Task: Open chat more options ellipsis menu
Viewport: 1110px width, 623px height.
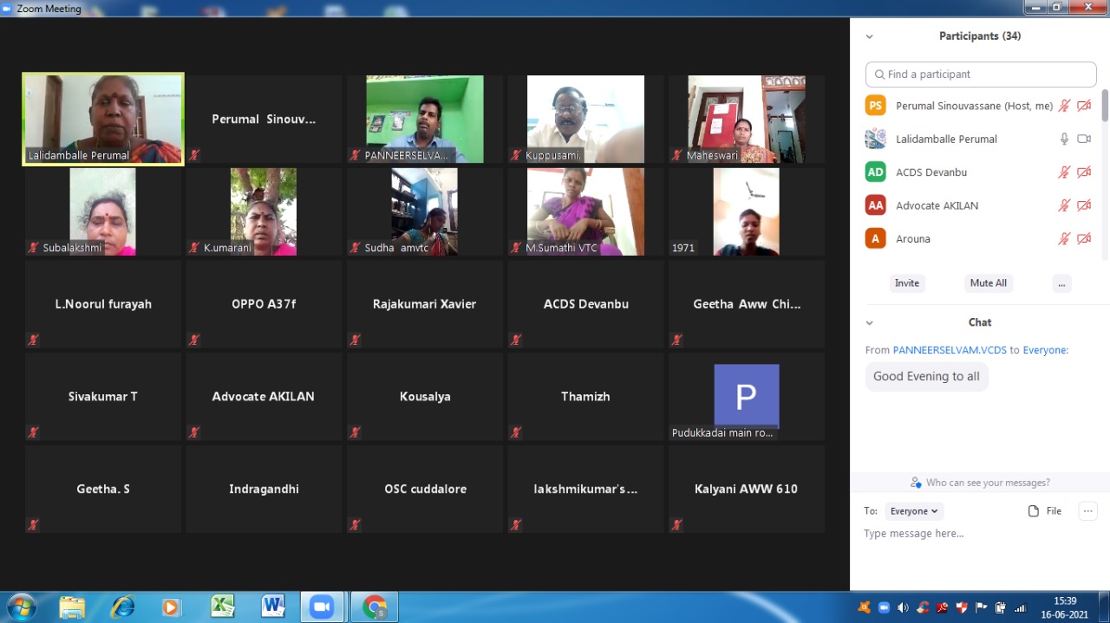Action: (x=1087, y=511)
